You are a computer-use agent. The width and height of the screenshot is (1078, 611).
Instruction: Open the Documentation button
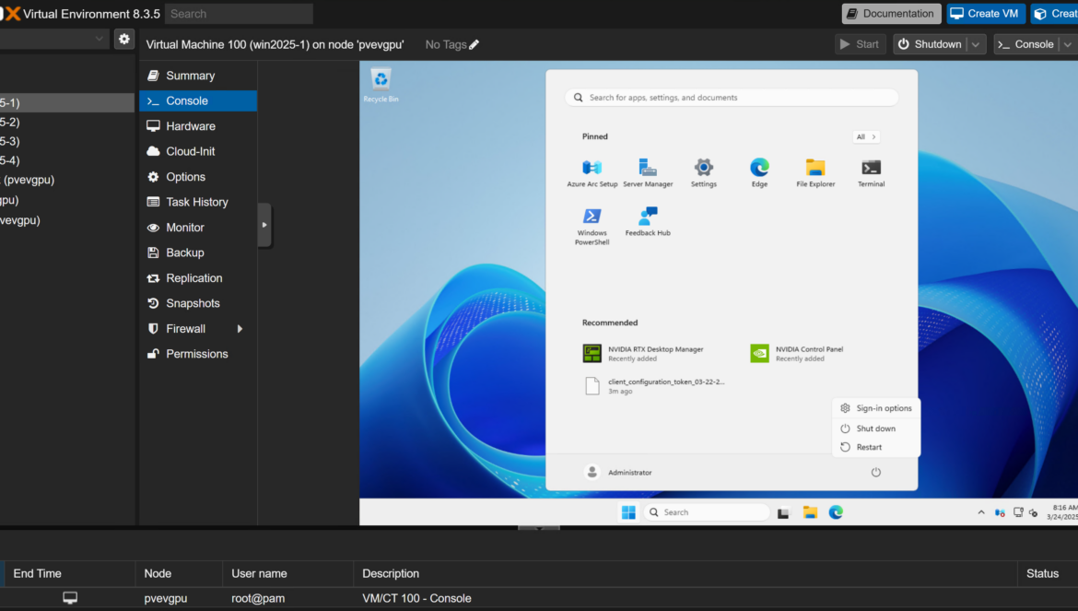click(x=891, y=14)
